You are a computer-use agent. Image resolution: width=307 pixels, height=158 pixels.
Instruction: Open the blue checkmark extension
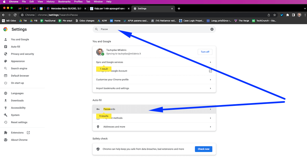[282, 15]
